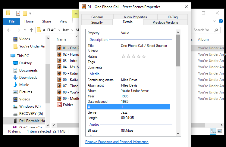
Task: Switch to details view layout button
Action: pyautogui.click(x=213, y=131)
